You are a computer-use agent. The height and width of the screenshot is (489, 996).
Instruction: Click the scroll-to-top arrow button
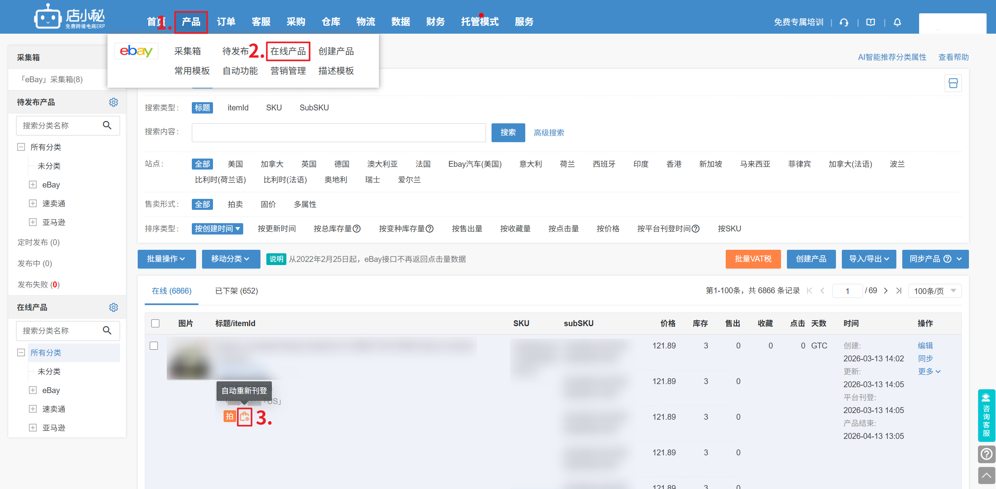[x=986, y=476]
